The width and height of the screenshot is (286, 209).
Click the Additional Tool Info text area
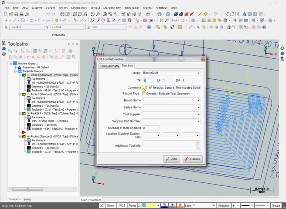[x=170, y=145]
